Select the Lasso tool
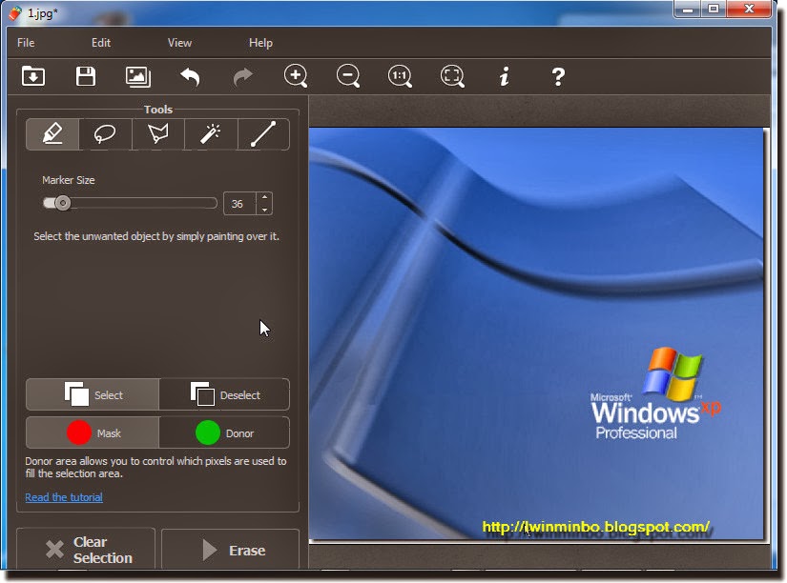This screenshot has height=583, width=787. click(105, 134)
